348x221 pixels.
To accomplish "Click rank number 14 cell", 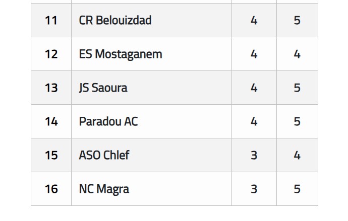I will [x=51, y=121].
